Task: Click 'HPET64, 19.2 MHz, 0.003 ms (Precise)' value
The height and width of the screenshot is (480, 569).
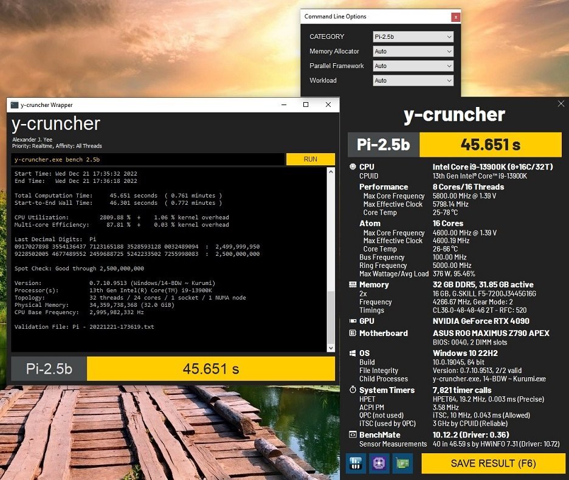Action: click(x=488, y=399)
